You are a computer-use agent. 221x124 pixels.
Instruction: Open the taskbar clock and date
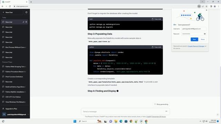coord(213,121)
